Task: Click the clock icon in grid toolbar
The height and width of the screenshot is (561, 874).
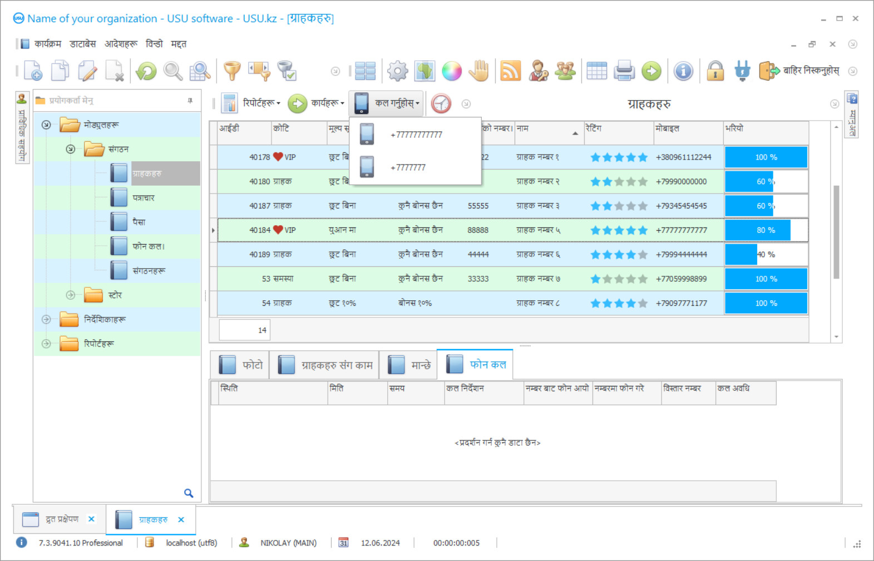Action: pyautogui.click(x=441, y=103)
